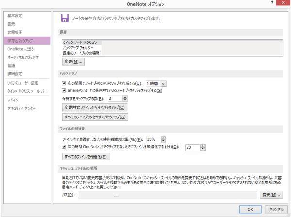Click the cache file path field
Viewport: 291px width, 217px height.
pos(167,195)
